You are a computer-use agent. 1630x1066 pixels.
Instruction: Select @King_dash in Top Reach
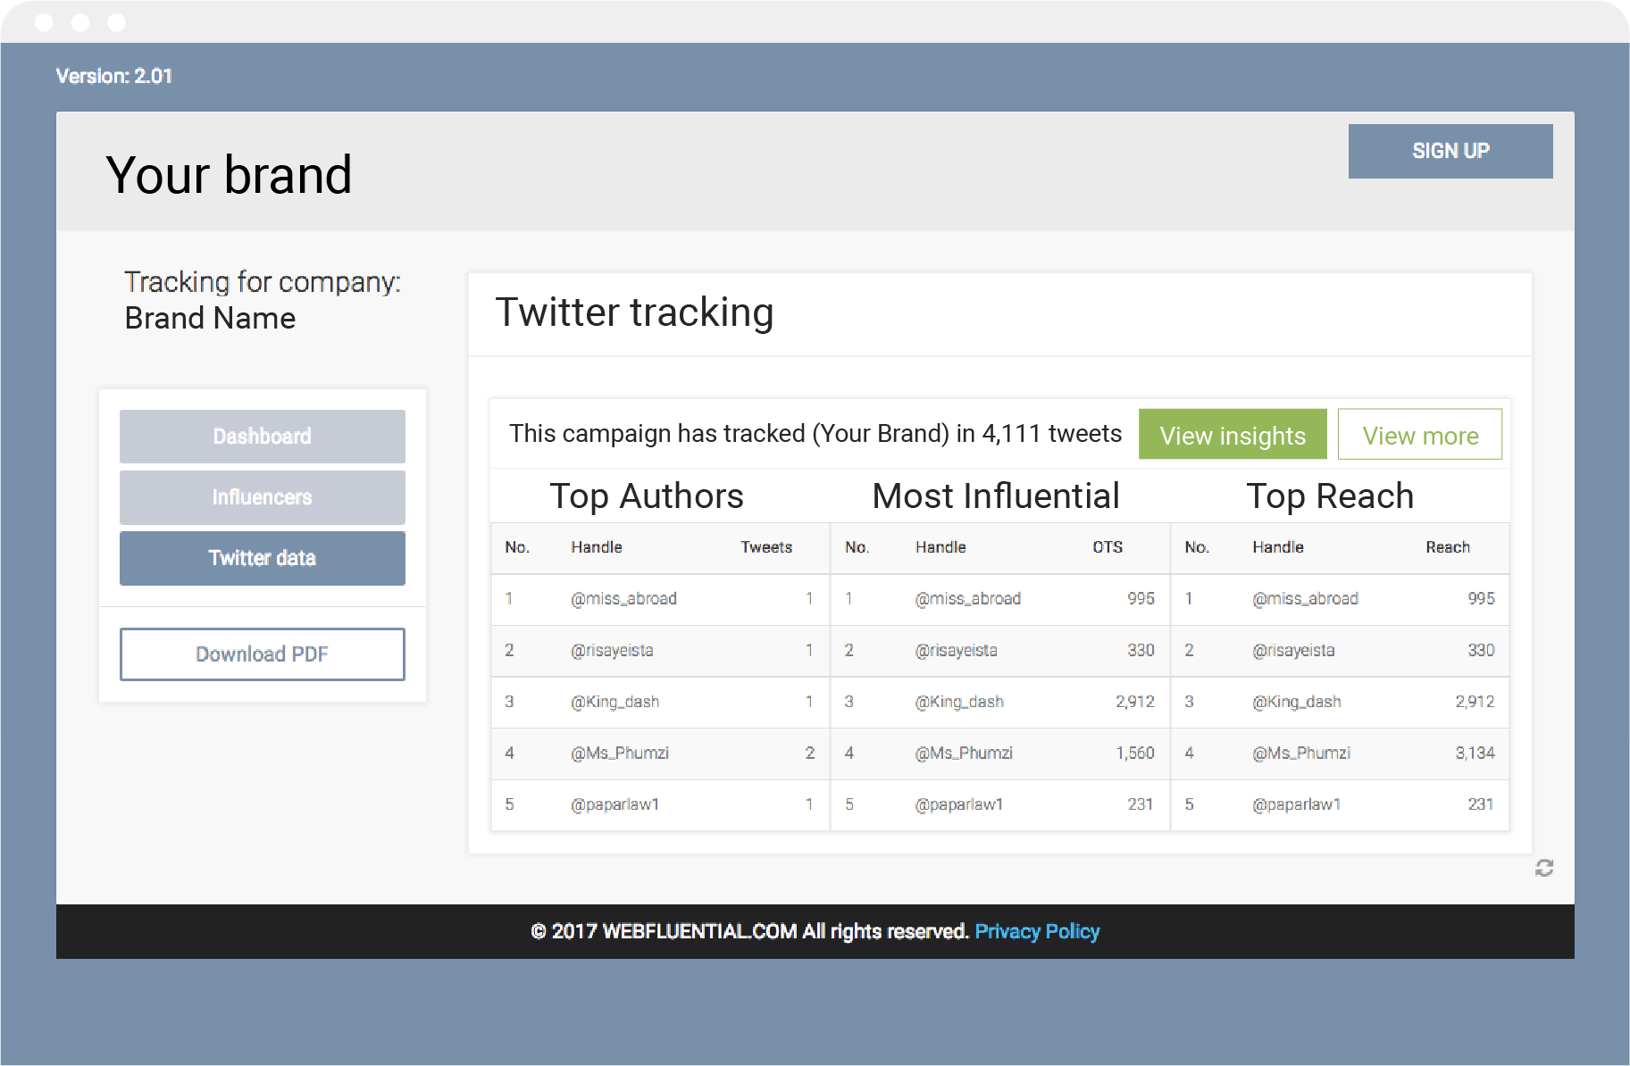tap(1297, 702)
